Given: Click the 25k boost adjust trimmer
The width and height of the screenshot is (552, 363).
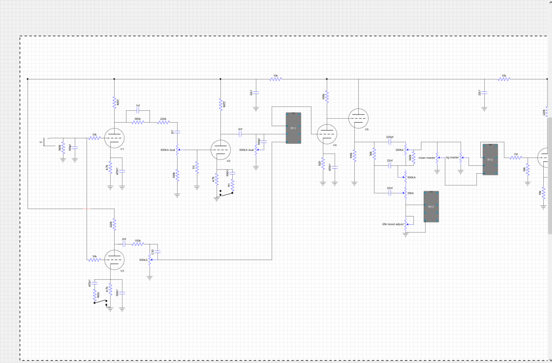Looking at the screenshot, I should (405, 224).
